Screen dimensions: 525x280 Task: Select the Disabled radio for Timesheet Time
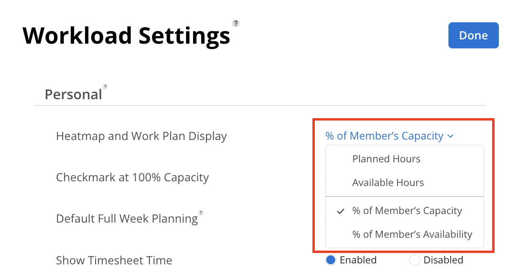(415, 260)
